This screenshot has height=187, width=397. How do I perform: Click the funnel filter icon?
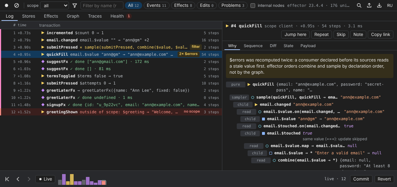[75, 5]
